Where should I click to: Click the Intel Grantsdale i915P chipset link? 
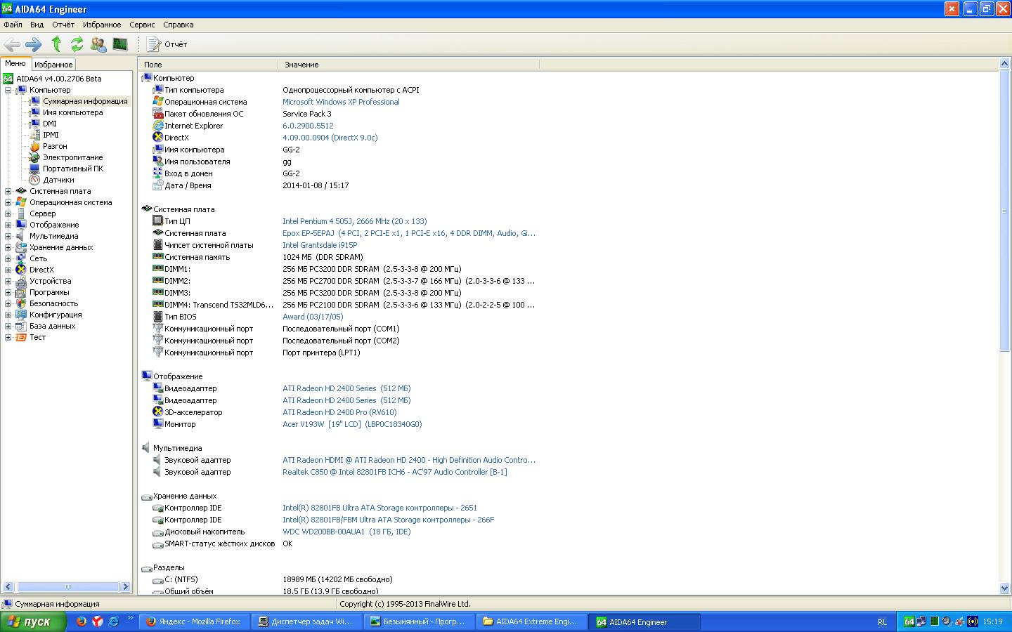coord(320,245)
